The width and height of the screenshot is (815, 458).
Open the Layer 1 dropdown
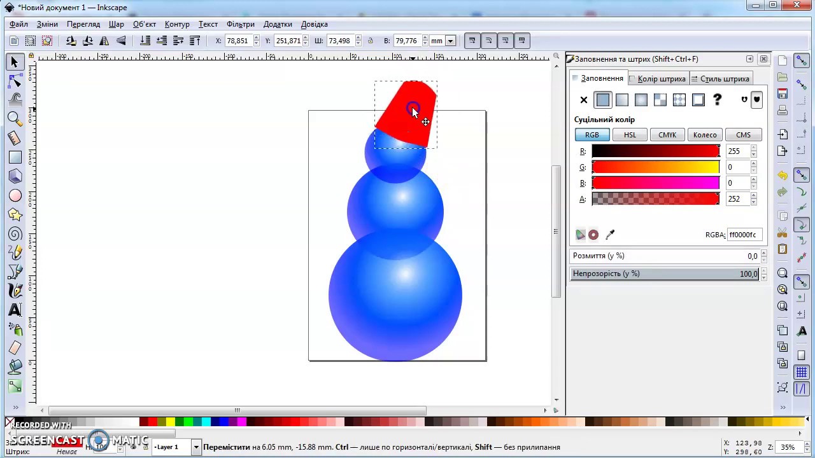coord(196,447)
